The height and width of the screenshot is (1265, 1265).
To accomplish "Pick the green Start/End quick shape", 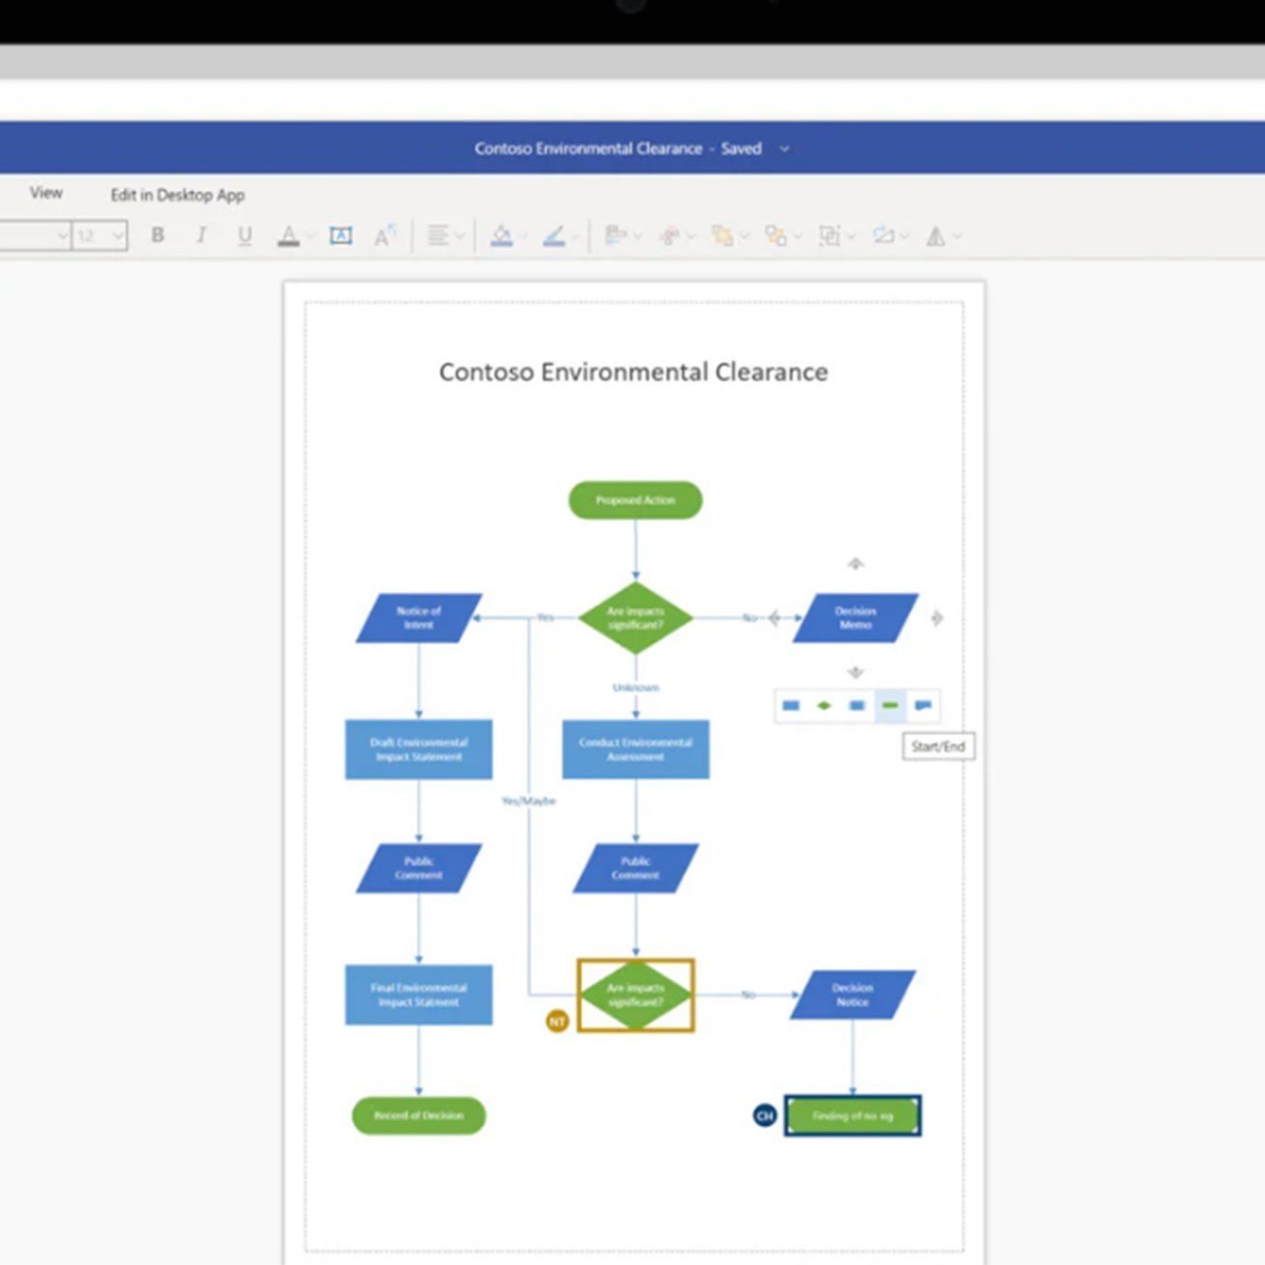I will [890, 706].
